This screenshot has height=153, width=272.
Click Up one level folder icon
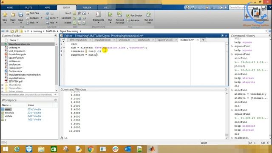12,31
